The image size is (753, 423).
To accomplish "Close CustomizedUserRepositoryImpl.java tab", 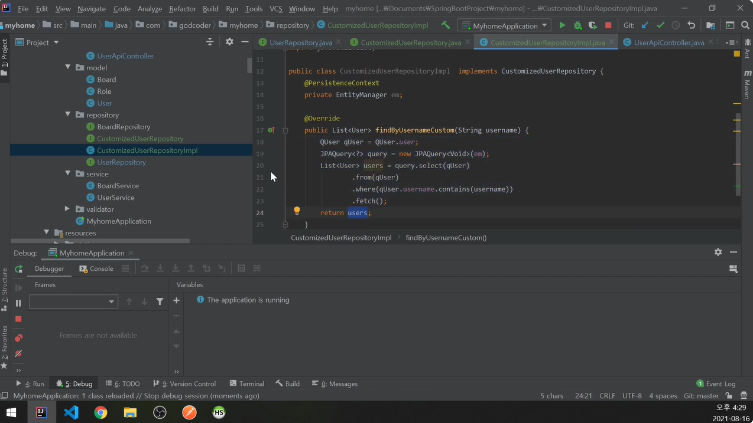I will point(611,42).
